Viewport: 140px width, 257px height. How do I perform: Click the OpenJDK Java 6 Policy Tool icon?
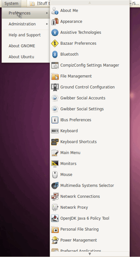(55, 218)
